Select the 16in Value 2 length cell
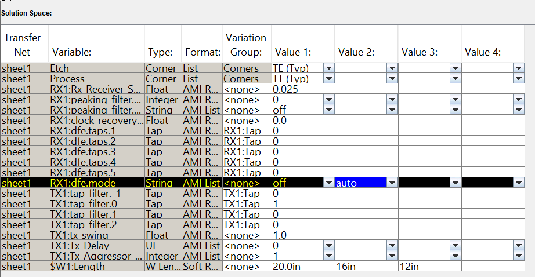 coord(366,267)
